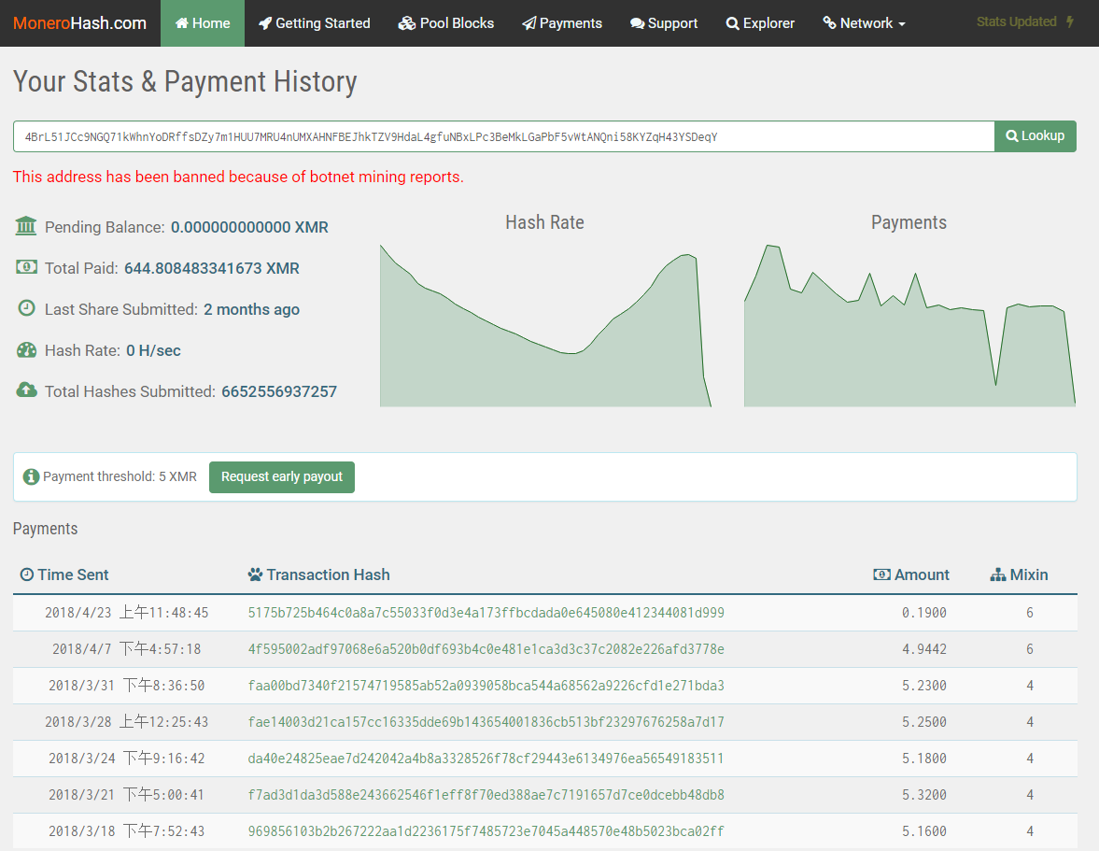Click the clock icon beside Last Share Submitted
This screenshot has height=851, width=1099.
26,308
